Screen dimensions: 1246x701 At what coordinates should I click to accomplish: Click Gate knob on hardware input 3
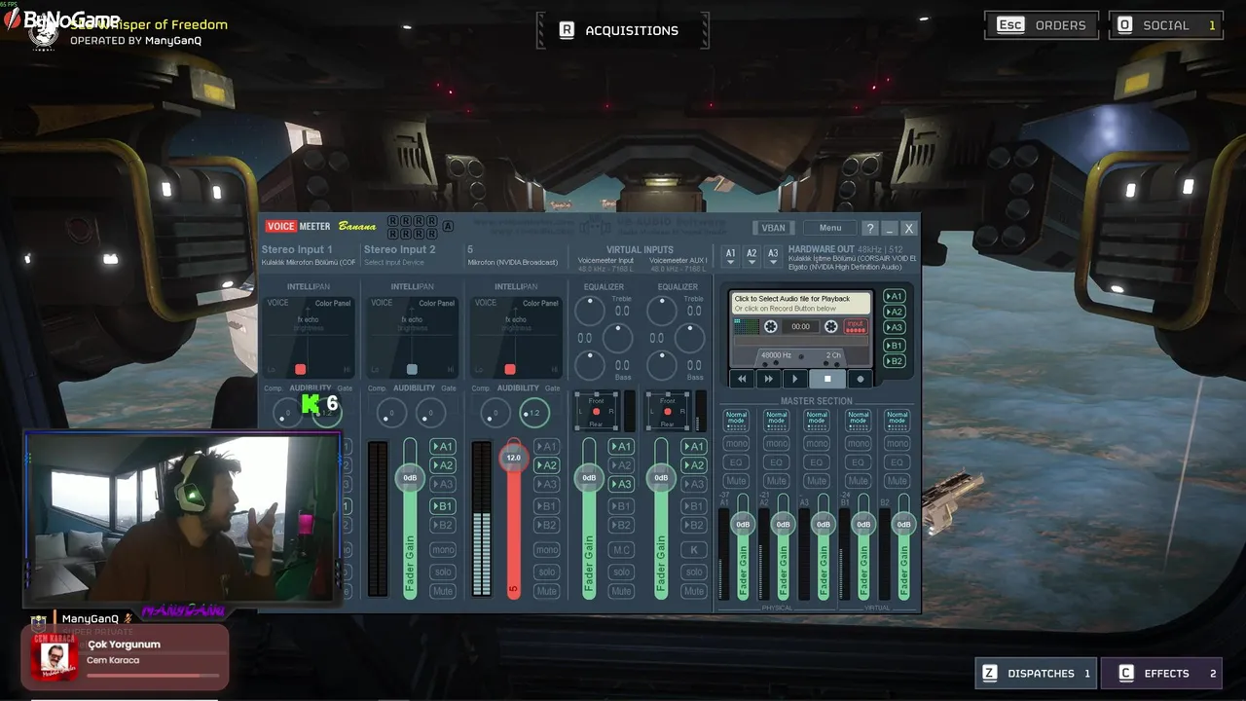pyautogui.click(x=533, y=413)
